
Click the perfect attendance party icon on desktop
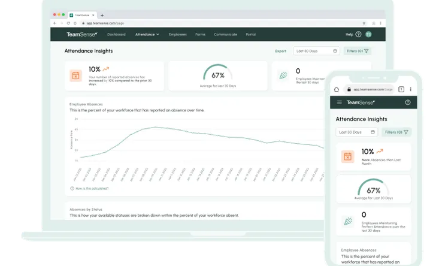click(x=283, y=75)
